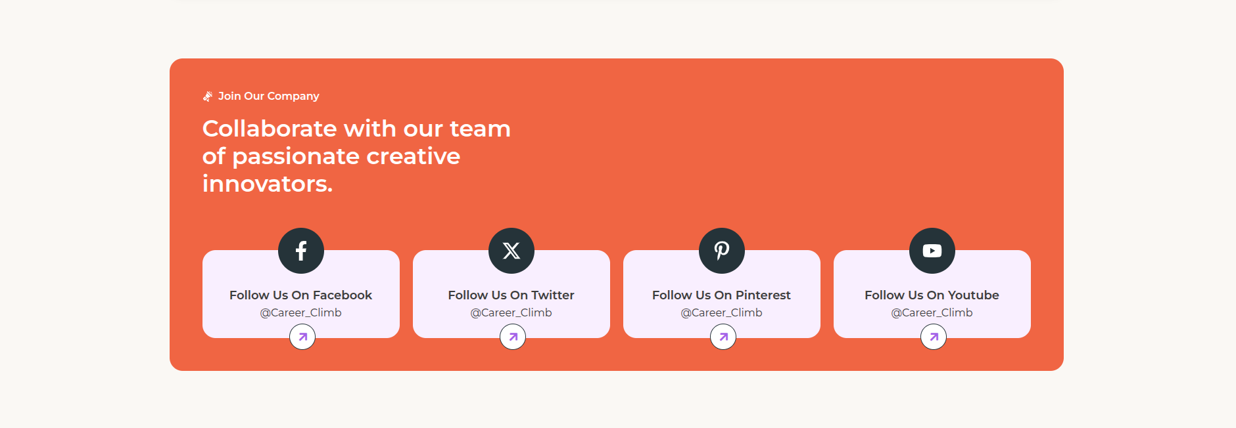
Task: Click the Collaborate with our team heading
Action: pos(356,156)
